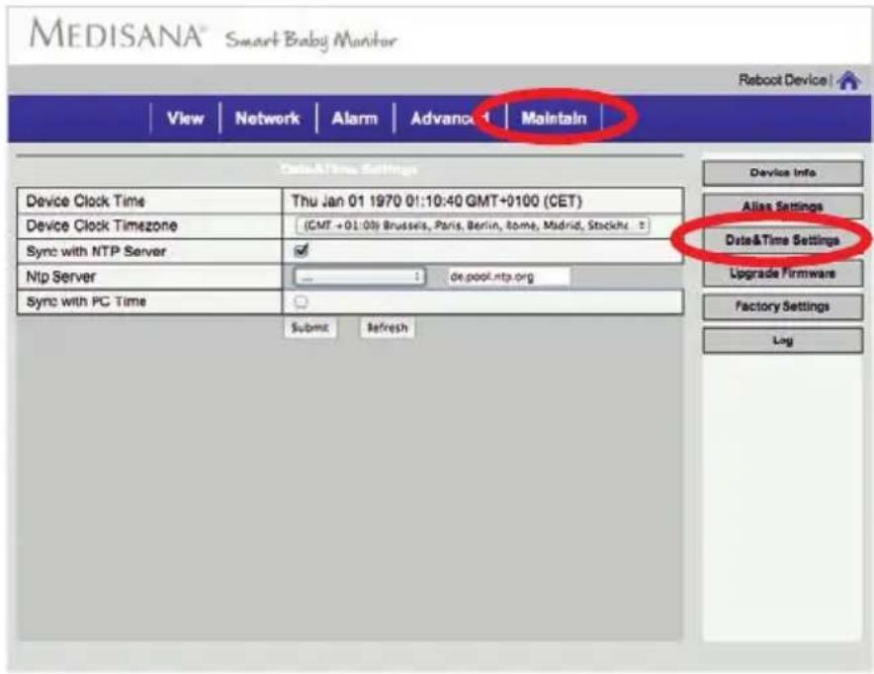Open the Advanced tab
Viewport: 874px width, 674px height.
tap(450, 118)
